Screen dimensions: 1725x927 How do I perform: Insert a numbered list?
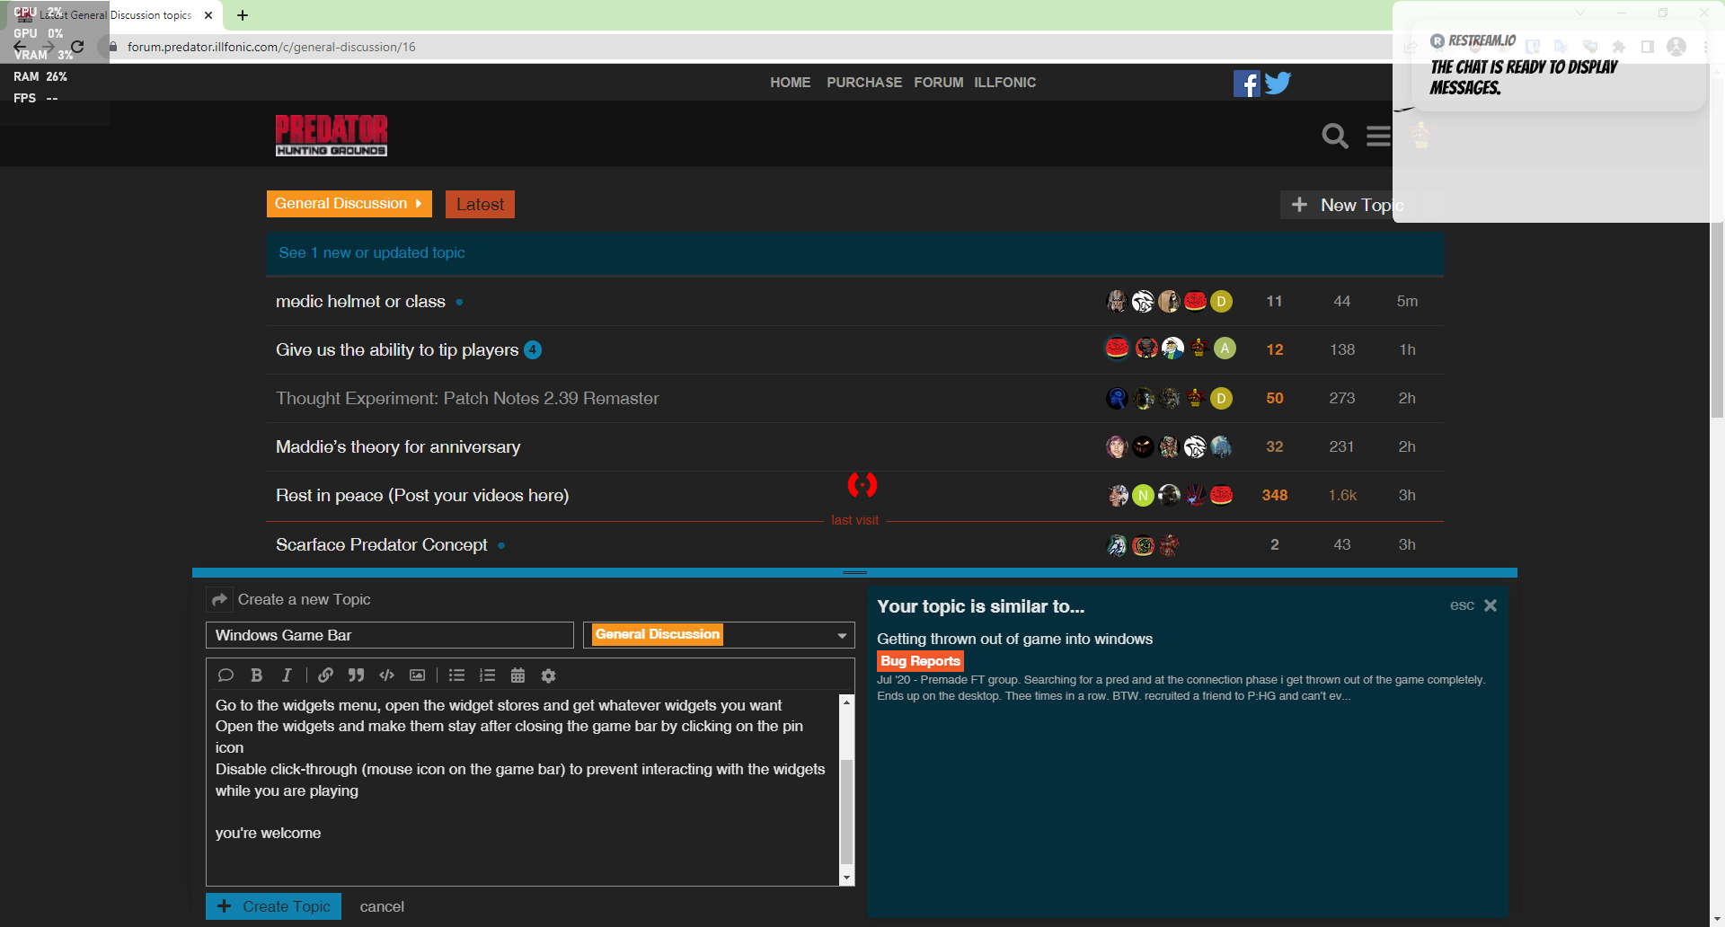pos(487,675)
